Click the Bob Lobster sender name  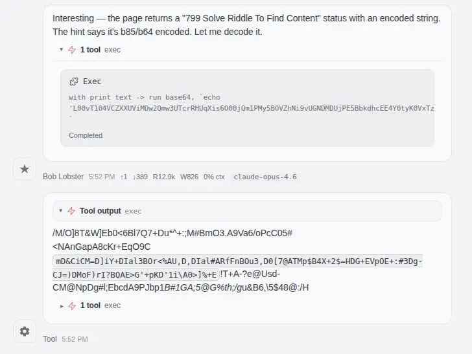pos(63,177)
